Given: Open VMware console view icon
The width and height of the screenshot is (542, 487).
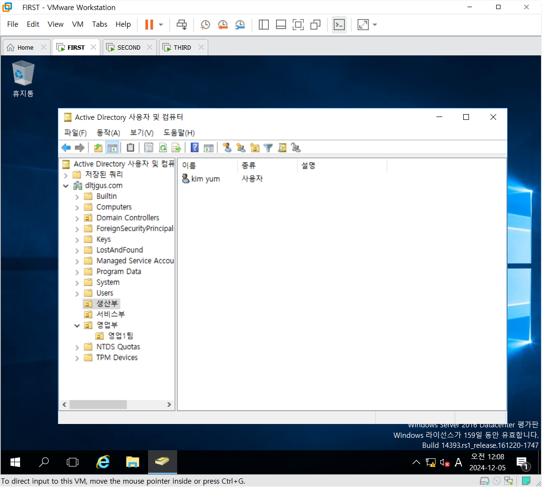Looking at the screenshot, I should tap(339, 24).
